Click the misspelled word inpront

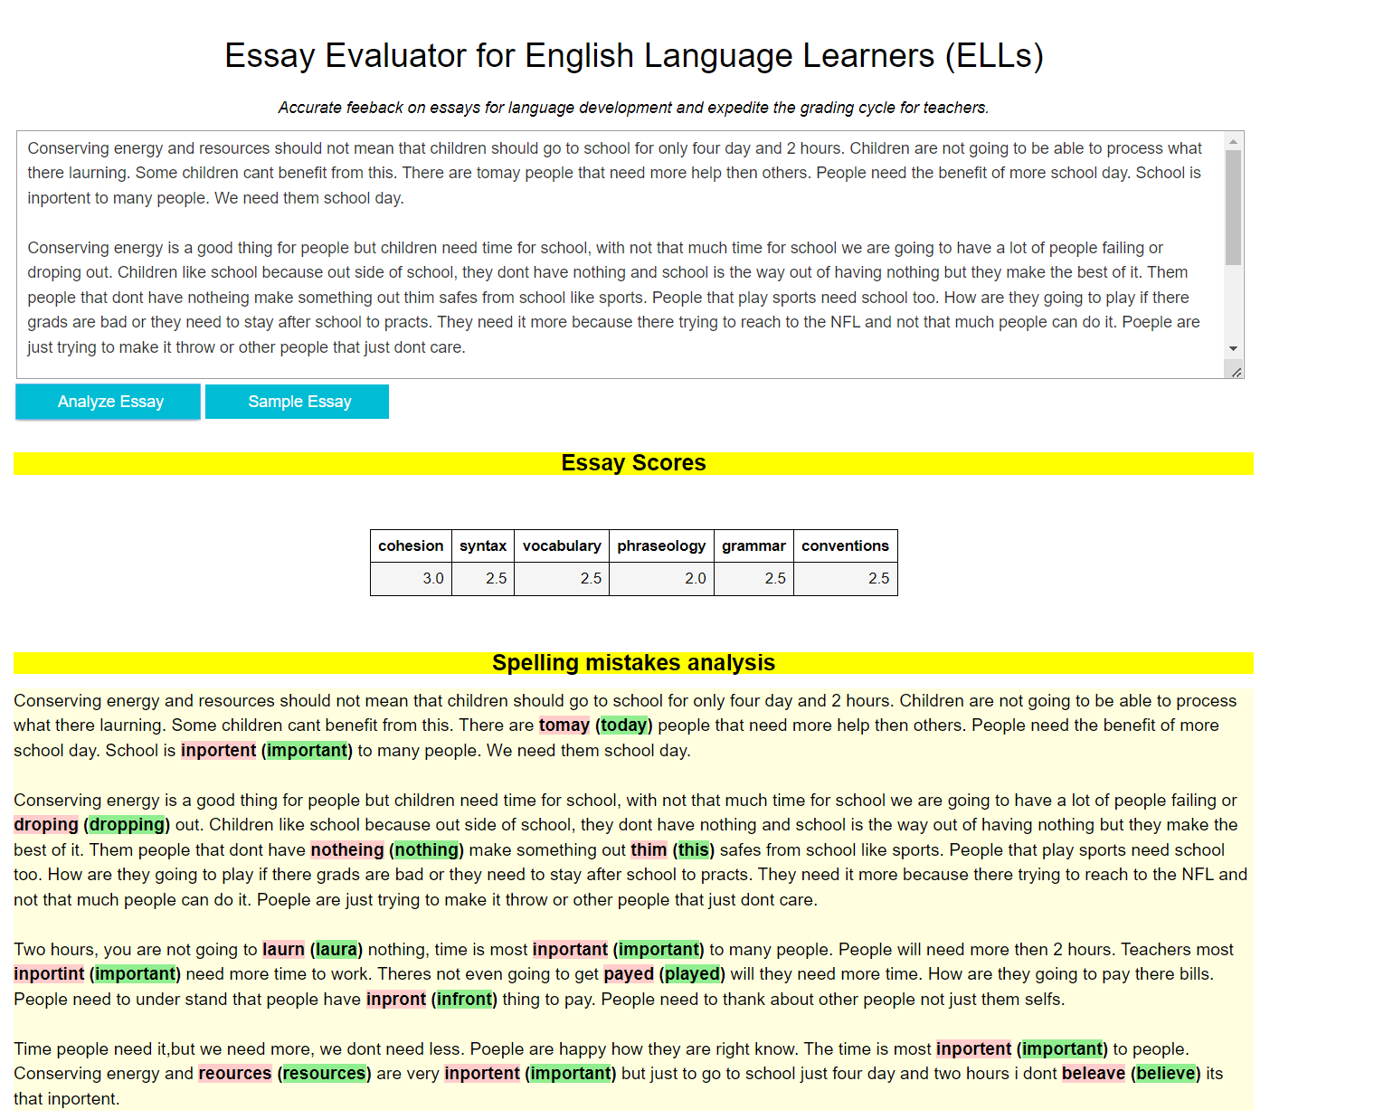pyautogui.click(x=396, y=1000)
